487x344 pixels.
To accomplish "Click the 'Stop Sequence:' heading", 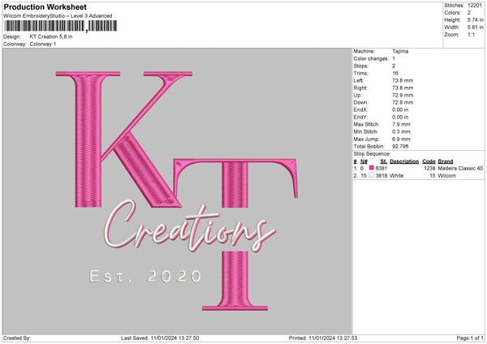I will [372, 154].
